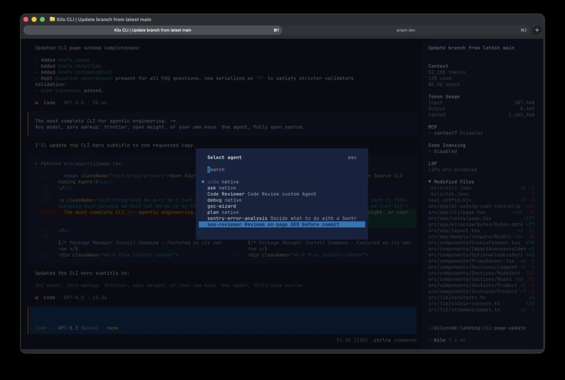
Task: Switch to the pnpm dev tab
Action: [x=405, y=30]
